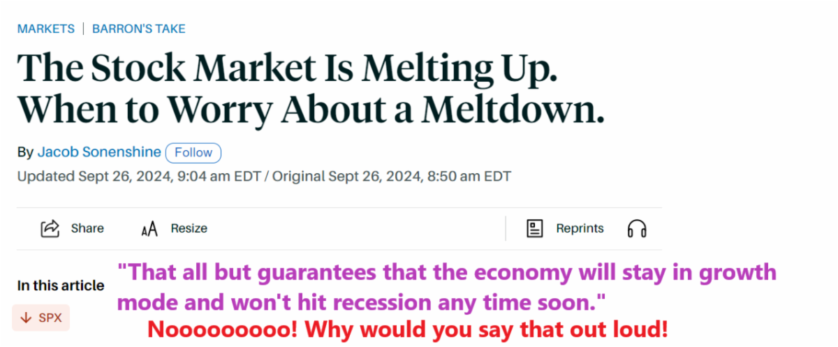
Task: Click the Reprints document icon
Action: point(535,228)
